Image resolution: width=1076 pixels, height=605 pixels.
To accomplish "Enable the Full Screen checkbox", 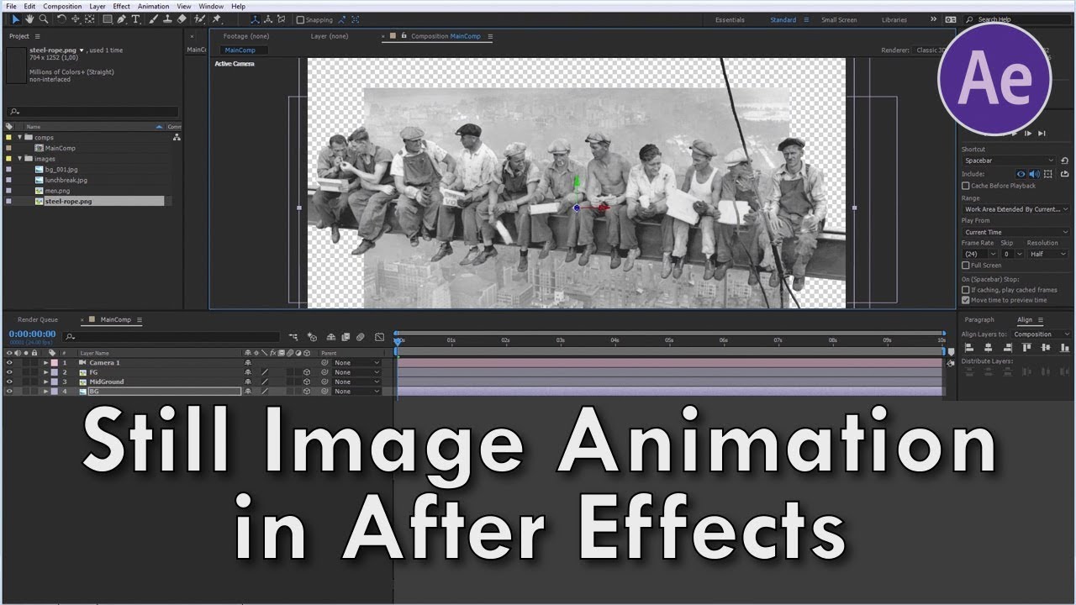I will (x=965, y=266).
